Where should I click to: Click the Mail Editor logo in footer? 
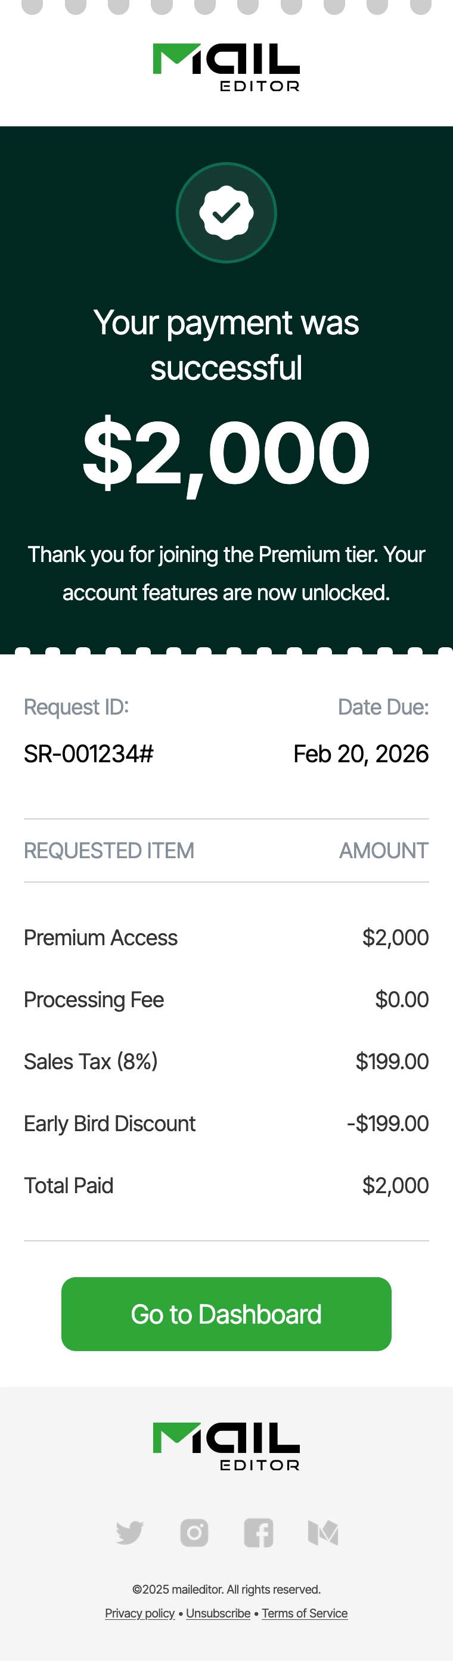tap(226, 1446)
